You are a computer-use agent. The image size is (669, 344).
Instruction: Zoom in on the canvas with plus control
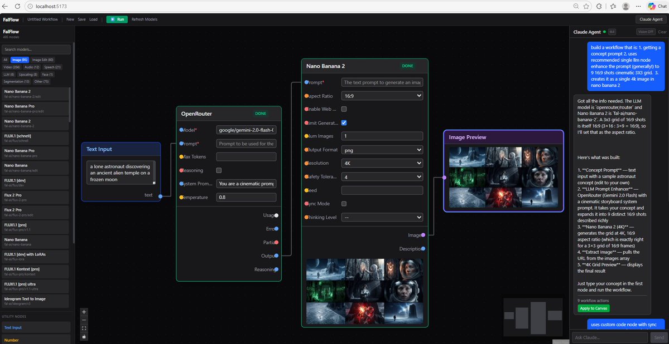tap(84, 312)
